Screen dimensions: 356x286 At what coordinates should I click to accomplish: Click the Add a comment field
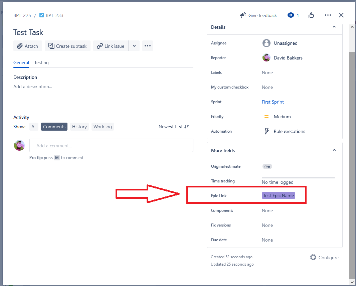point(111,145)
